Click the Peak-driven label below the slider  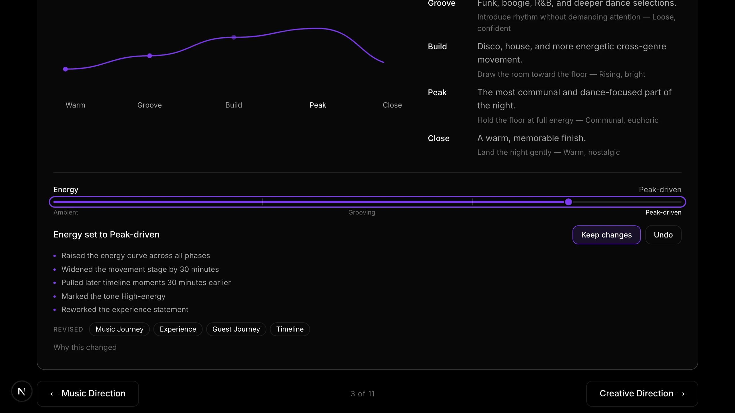pyautogui.click(x=663, y=213)
